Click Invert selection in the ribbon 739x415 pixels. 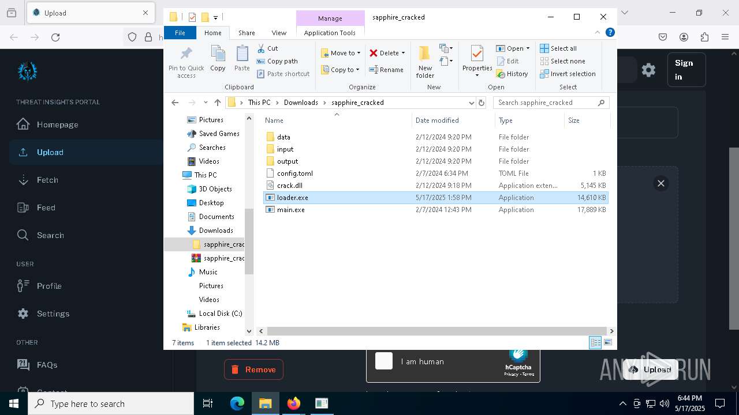pos(568,74)
